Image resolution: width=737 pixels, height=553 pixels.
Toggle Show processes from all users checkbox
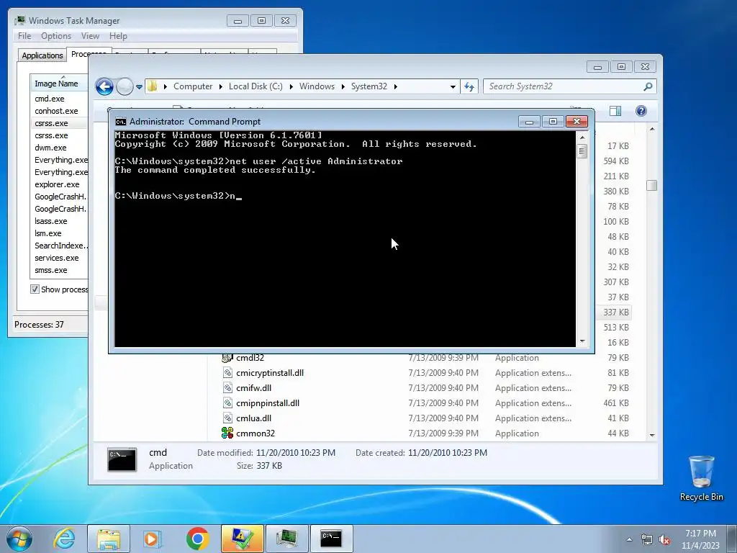(35, 289)
